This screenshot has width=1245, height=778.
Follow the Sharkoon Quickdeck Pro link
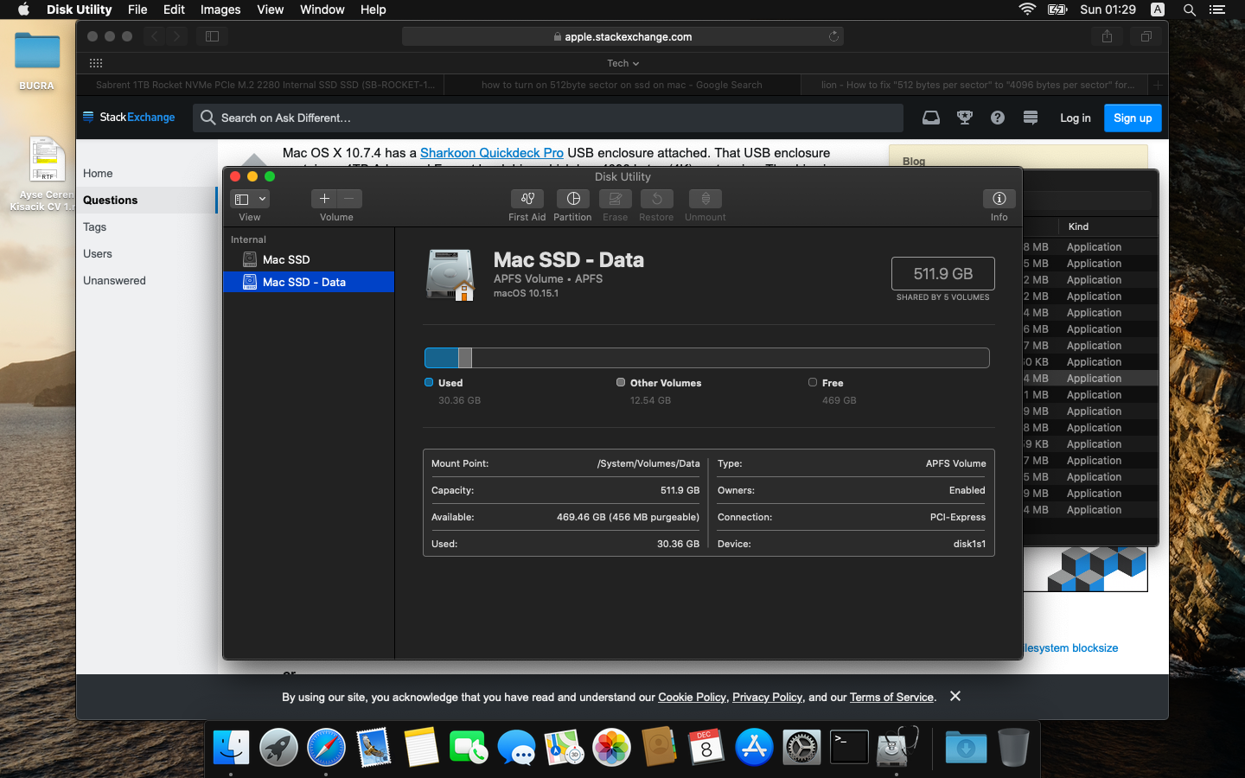(491, 153)
